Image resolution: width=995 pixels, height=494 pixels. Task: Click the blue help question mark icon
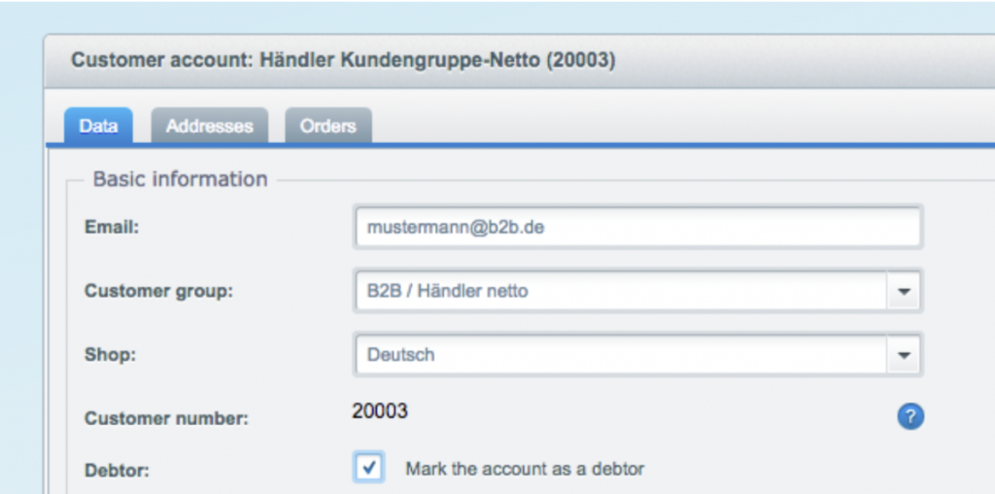coord(909,417)
